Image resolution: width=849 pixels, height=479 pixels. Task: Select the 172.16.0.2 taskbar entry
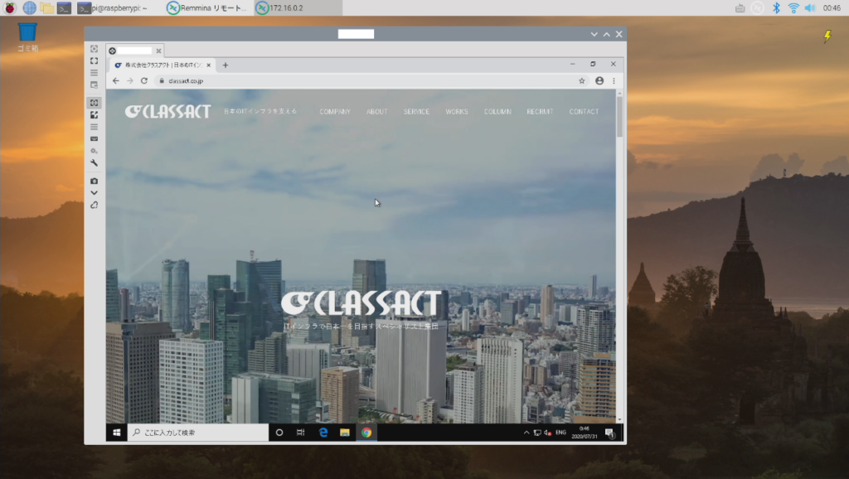pos(298,8)
